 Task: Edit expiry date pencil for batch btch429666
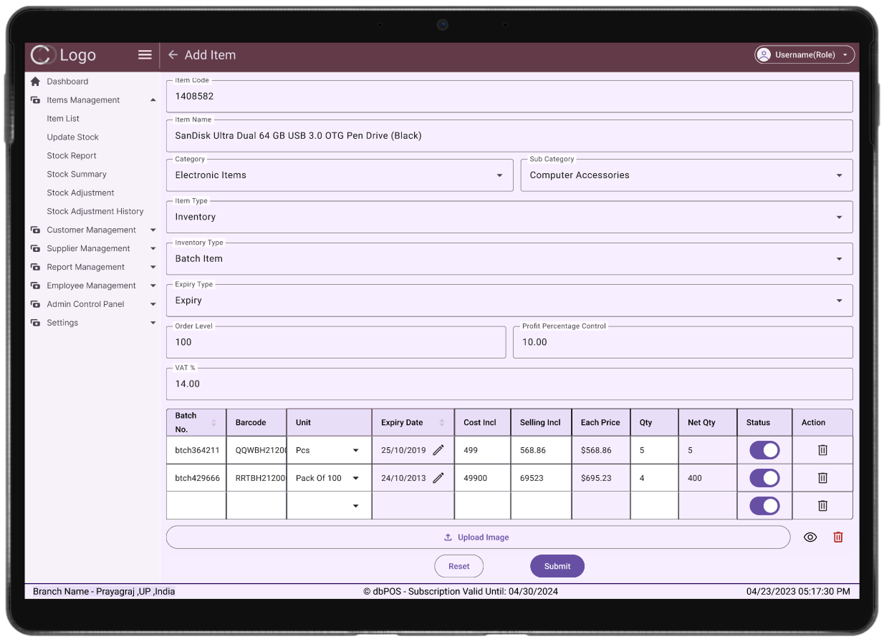438,478
